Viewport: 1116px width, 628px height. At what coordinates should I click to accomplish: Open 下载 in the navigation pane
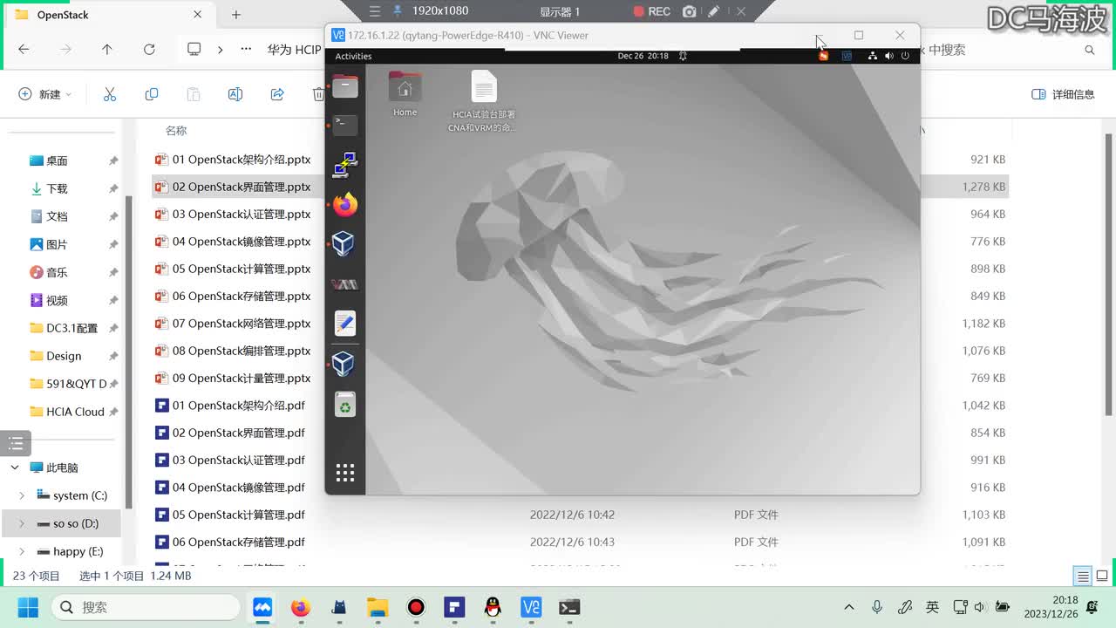(x=57, y=188)
